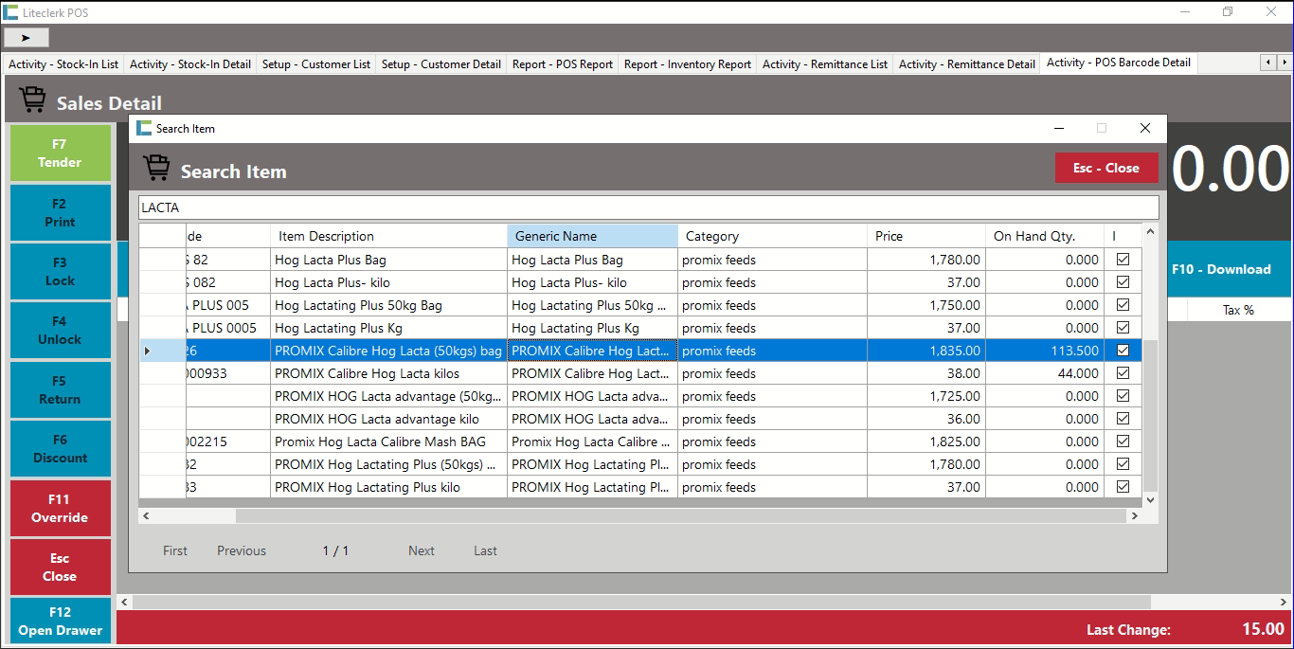This screenshot has width=1294, height=649.
Task: Select the Setup - Customer Detail tab
Action: (441, 63)
